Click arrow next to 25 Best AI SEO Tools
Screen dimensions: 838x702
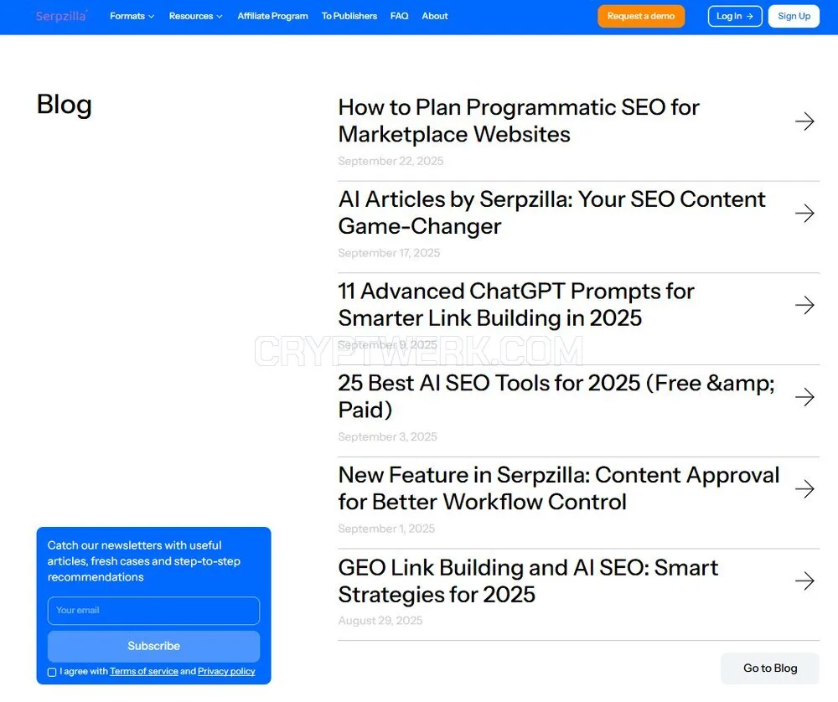coord(804,397)
